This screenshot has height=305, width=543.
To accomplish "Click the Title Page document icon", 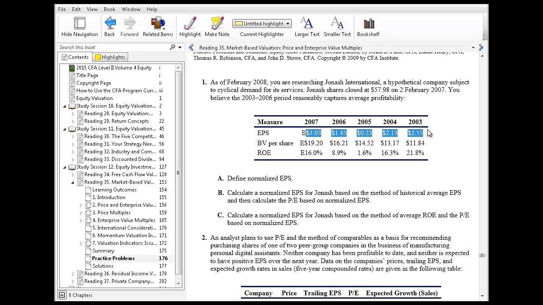I will [72, 75].
